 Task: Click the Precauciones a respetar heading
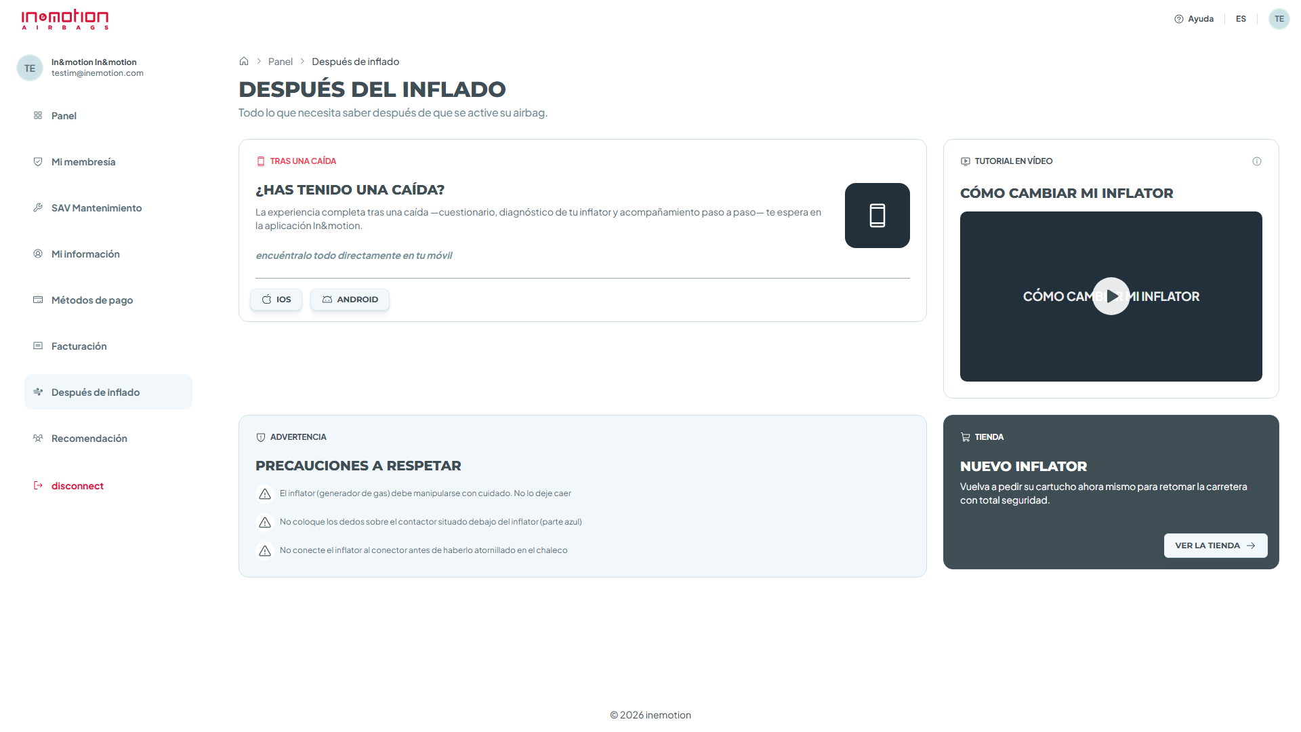[358, 466]
